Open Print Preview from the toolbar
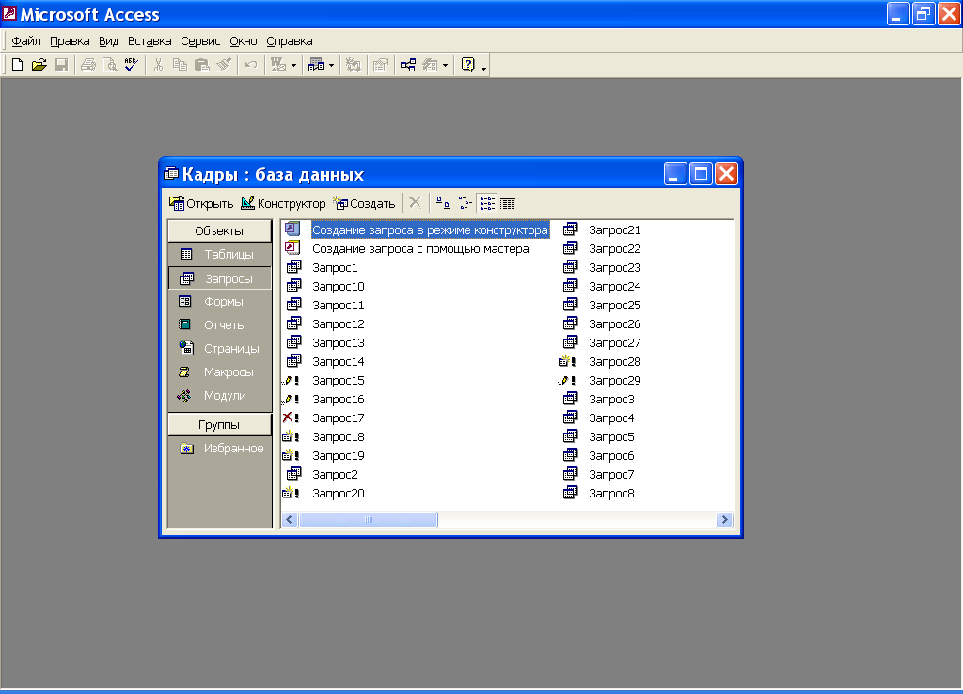 109,65
